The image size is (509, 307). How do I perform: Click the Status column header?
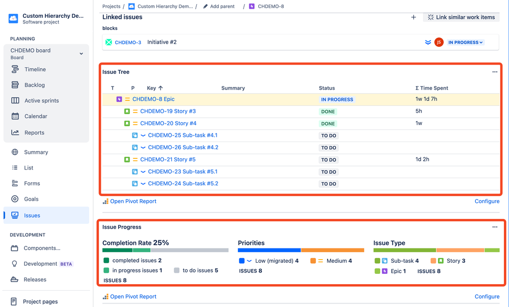pos(327,88)
